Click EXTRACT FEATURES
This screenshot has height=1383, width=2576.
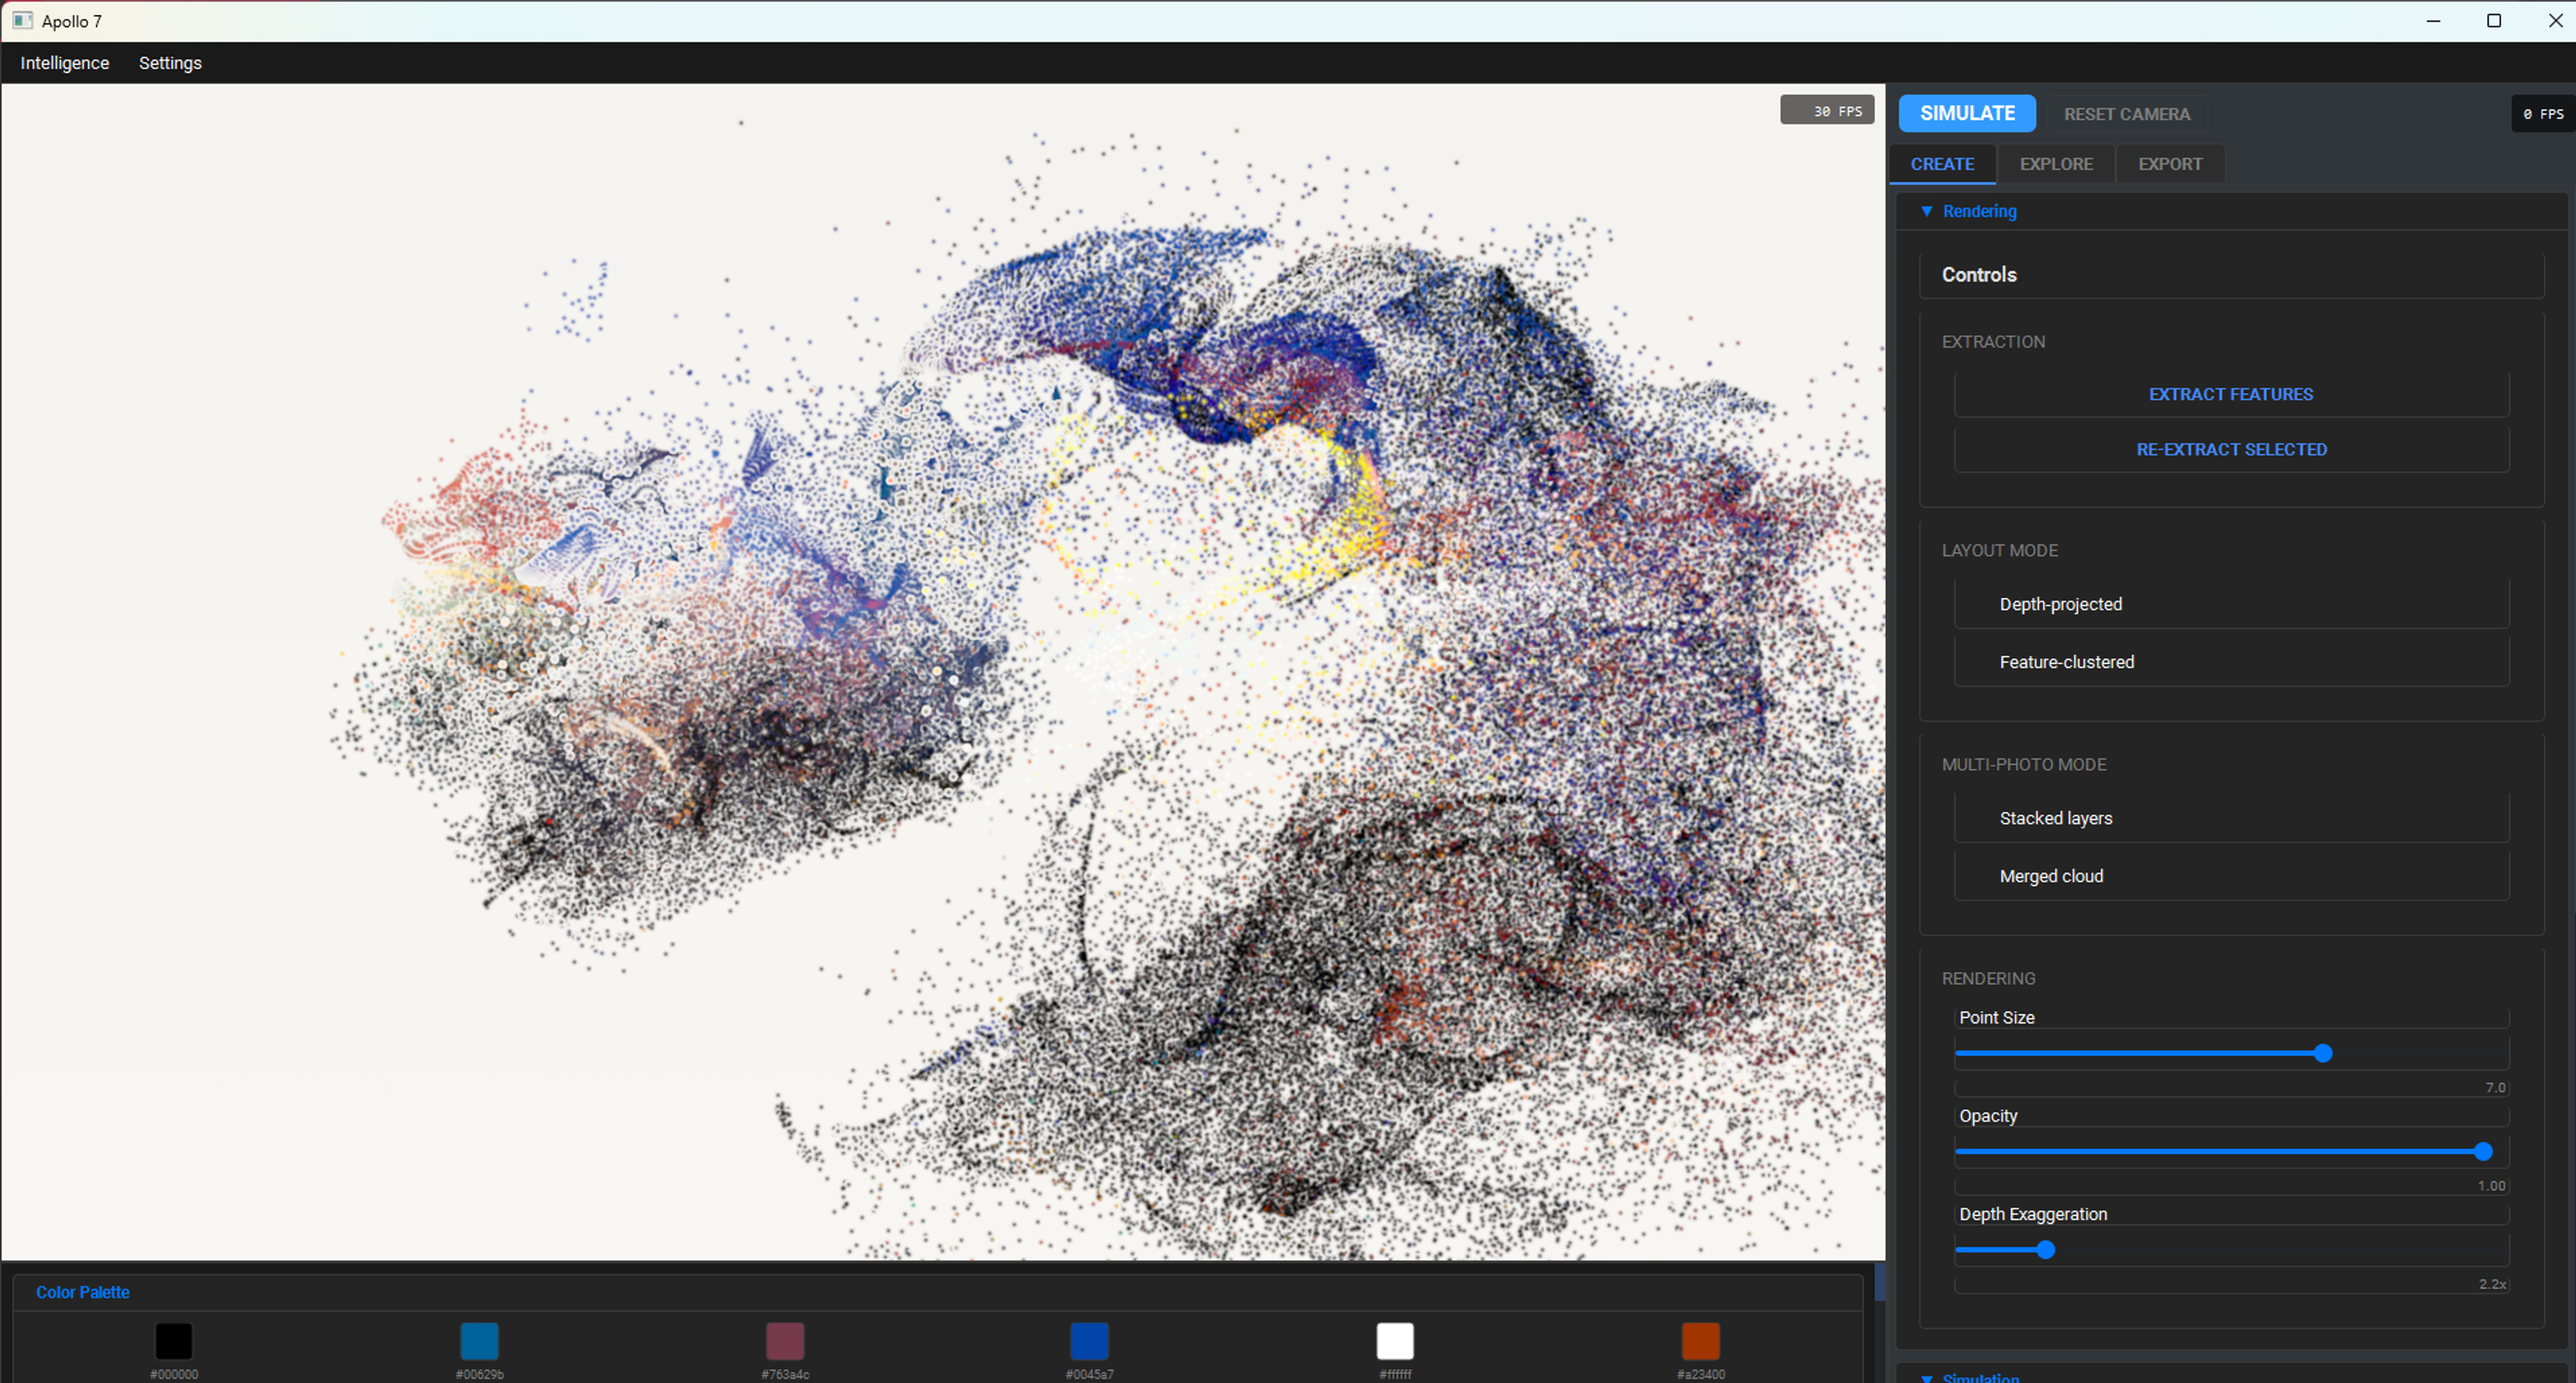[2231, 394]
